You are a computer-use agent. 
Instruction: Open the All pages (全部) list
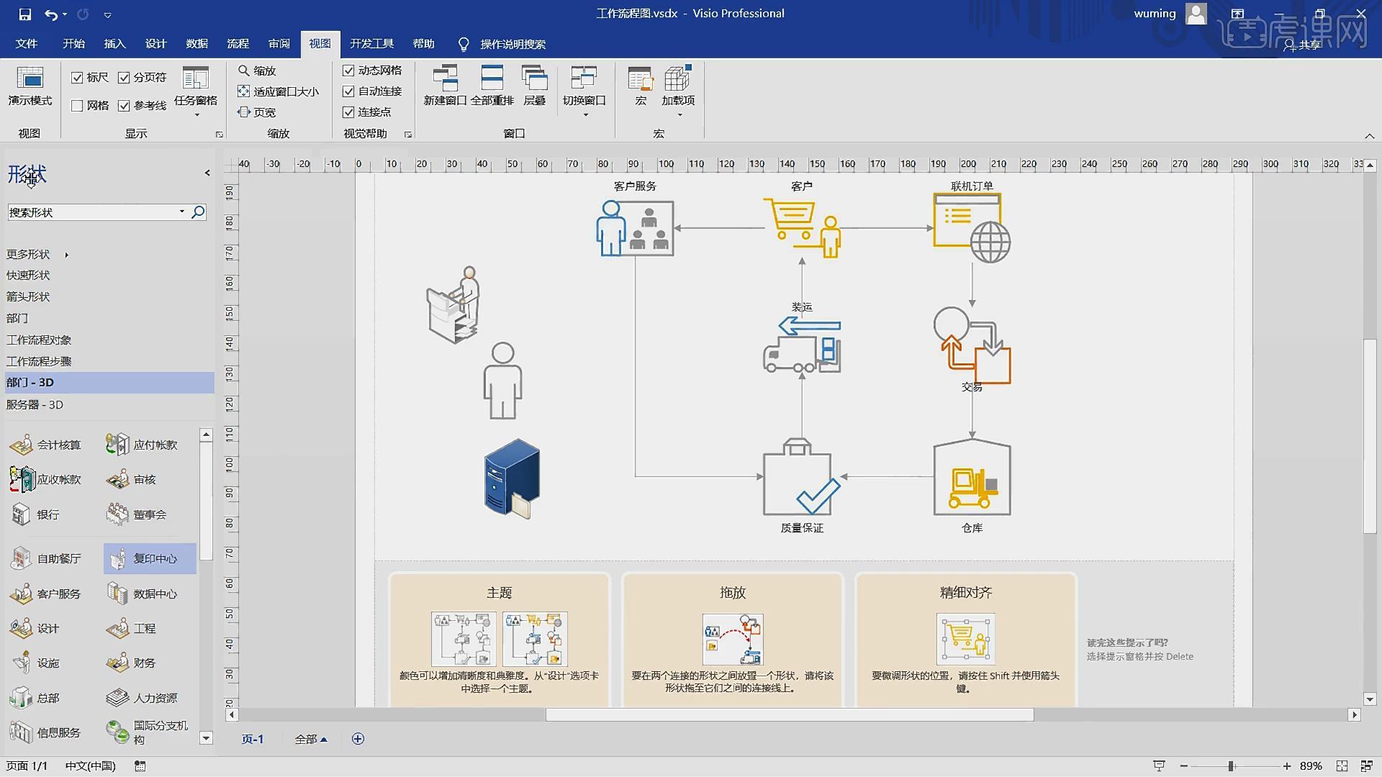(x=311, y=739)
